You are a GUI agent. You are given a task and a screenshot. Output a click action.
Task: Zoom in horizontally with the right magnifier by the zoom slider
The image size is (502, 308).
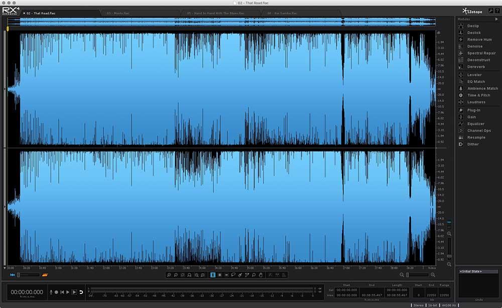tap(433, 275)
